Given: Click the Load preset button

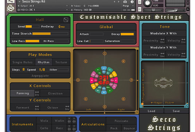Looking at the screenshot, I should [151, 111].
